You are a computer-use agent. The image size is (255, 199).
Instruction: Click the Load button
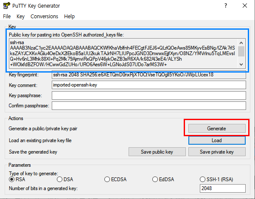point(217,140)
